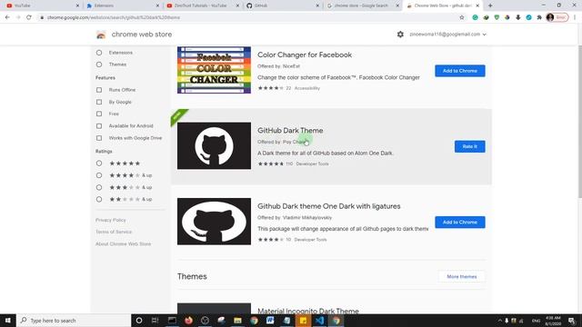Click the download arrow extension icon
This screenshot has height=327, width=582.
click(518, 17)
